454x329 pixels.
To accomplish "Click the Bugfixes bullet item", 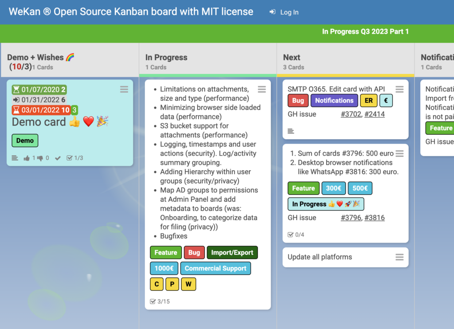I will [174, 236].
